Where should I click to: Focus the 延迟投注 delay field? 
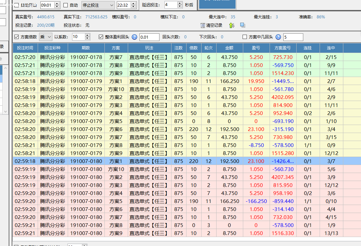pyautogui.click(x=171, y=5)
